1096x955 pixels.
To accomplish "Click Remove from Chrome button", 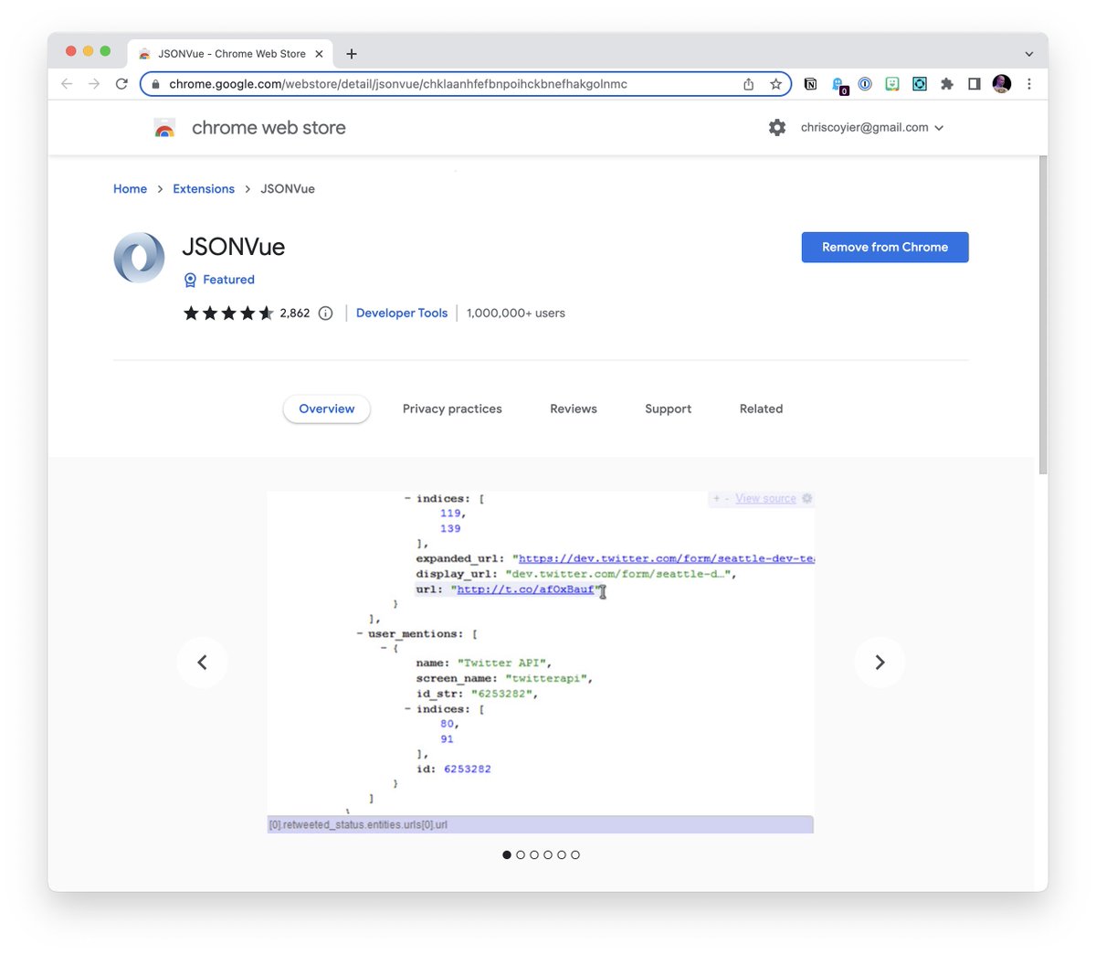I will tap(885, 247).
